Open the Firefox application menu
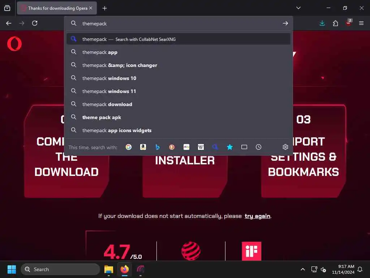370x278 pixels. point(361,23)
